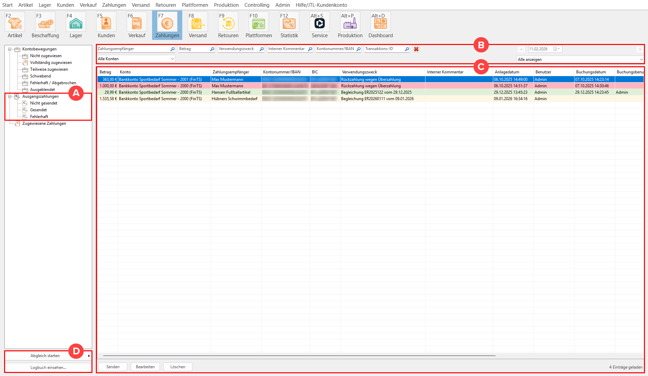Open the Statistik icon

coord(289,24)
